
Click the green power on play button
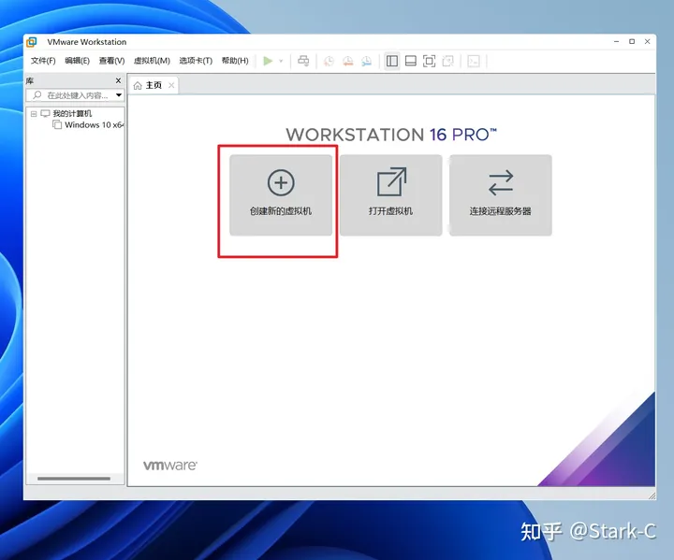268,61
